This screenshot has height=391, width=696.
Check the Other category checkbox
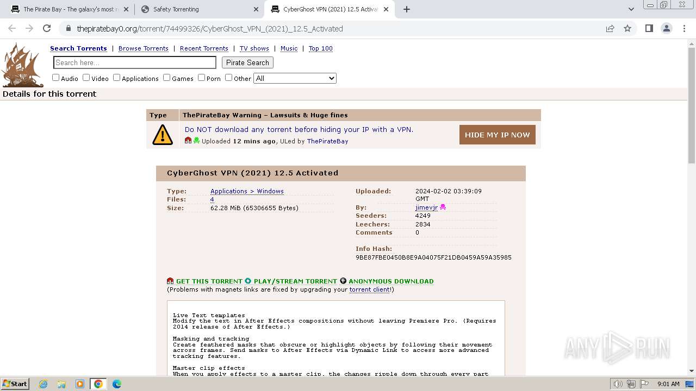click(x=228, y=78)
